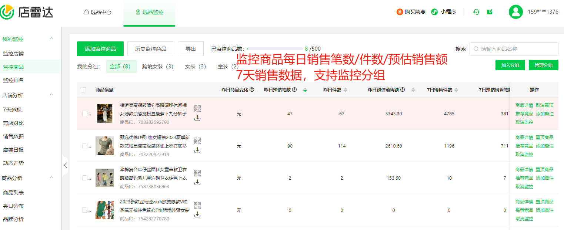The image size is (564, 230).
Task: Click the 小程序 mini-program icon
Action: [434, 11]
